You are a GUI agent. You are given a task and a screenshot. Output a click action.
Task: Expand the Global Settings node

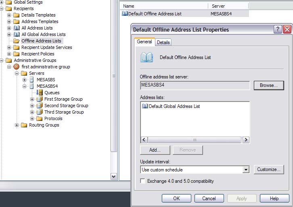(1, 2)
